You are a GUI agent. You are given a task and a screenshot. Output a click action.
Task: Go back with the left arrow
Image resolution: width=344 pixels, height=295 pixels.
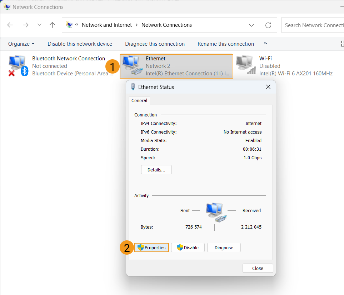tap(10, 25)
